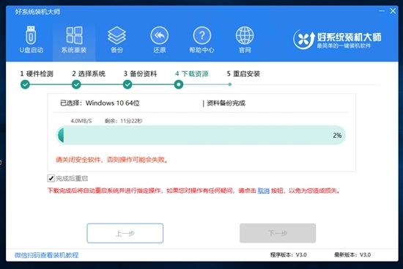
Task: Click the 程序版本: V3.0 label
Action: [289, 255]
